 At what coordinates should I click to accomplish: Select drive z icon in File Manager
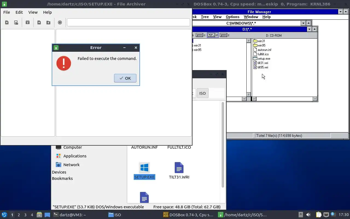[224, 35]
